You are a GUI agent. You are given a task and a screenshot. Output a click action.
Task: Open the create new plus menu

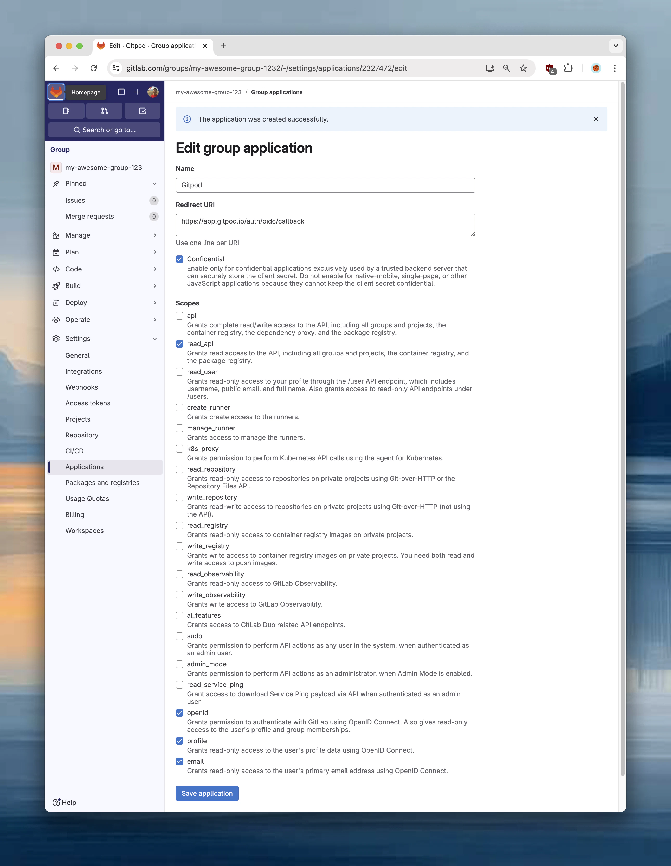(137, 92)
